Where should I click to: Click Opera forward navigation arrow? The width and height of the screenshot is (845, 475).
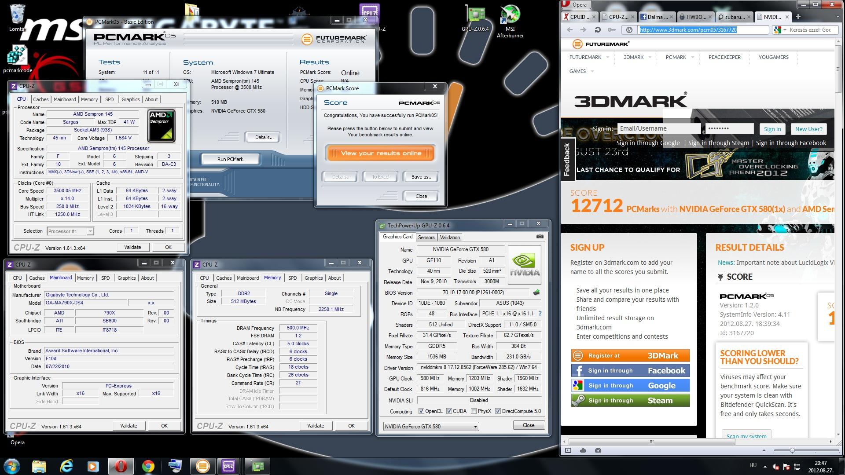584,30
